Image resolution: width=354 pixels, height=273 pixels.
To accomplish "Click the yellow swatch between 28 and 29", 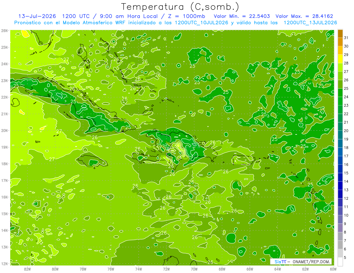I will pos(340,59).
